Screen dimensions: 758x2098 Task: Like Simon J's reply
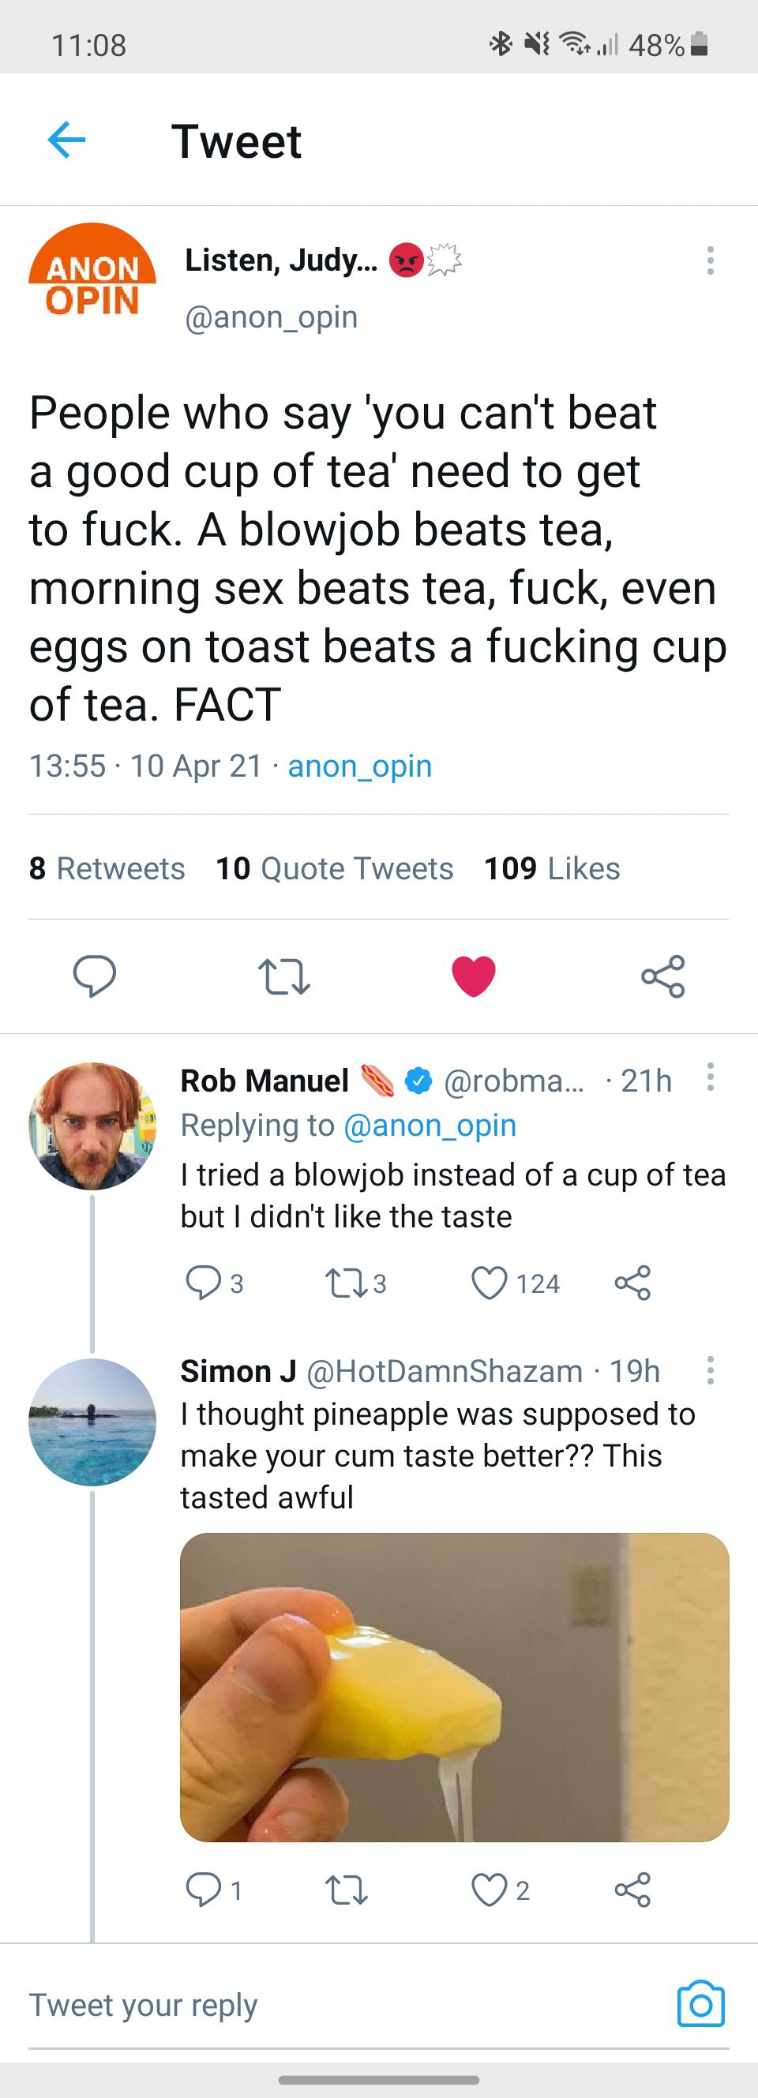coord(490,1890)
